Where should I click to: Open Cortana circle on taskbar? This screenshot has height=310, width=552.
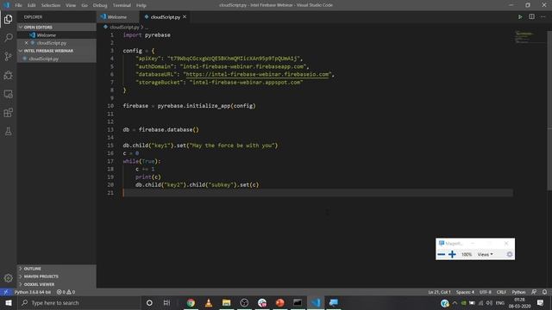(149, 302)
